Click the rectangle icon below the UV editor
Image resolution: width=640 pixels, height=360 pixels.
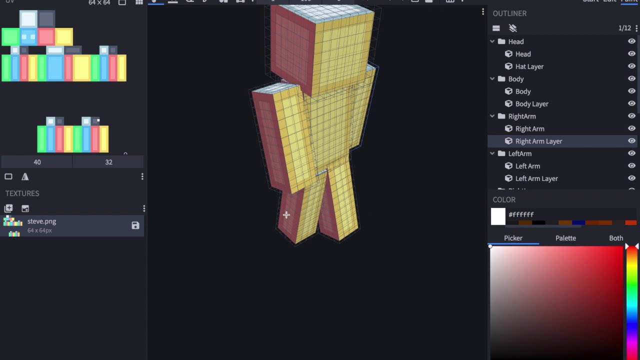(x=8, y=176)
